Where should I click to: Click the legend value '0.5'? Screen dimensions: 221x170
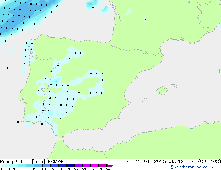(x=12, y=169)
